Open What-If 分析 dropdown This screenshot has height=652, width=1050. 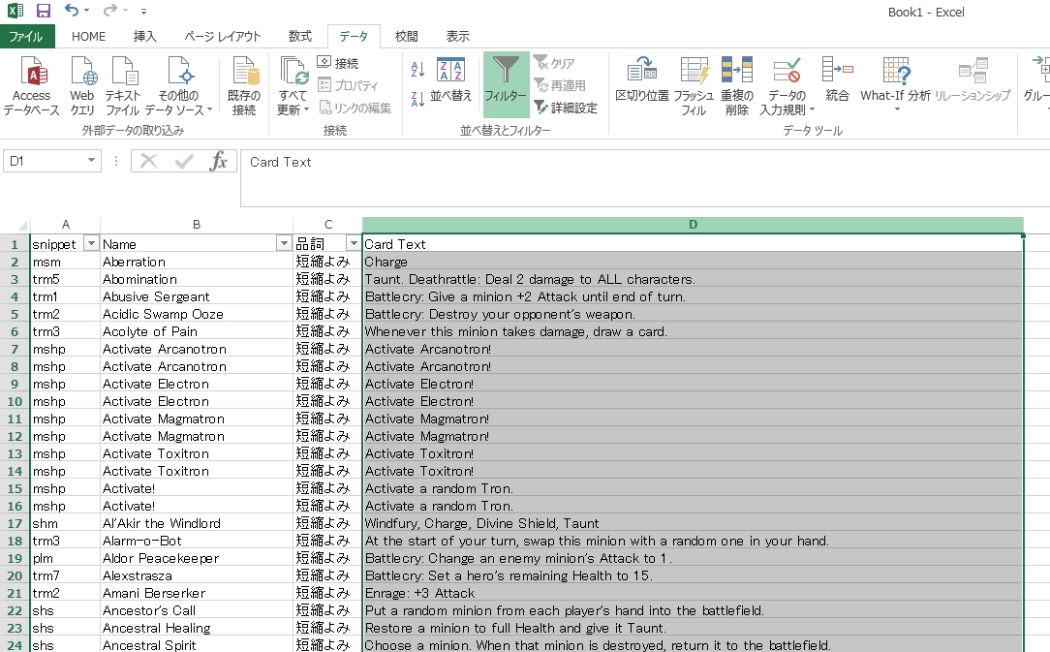click(895, 83)
